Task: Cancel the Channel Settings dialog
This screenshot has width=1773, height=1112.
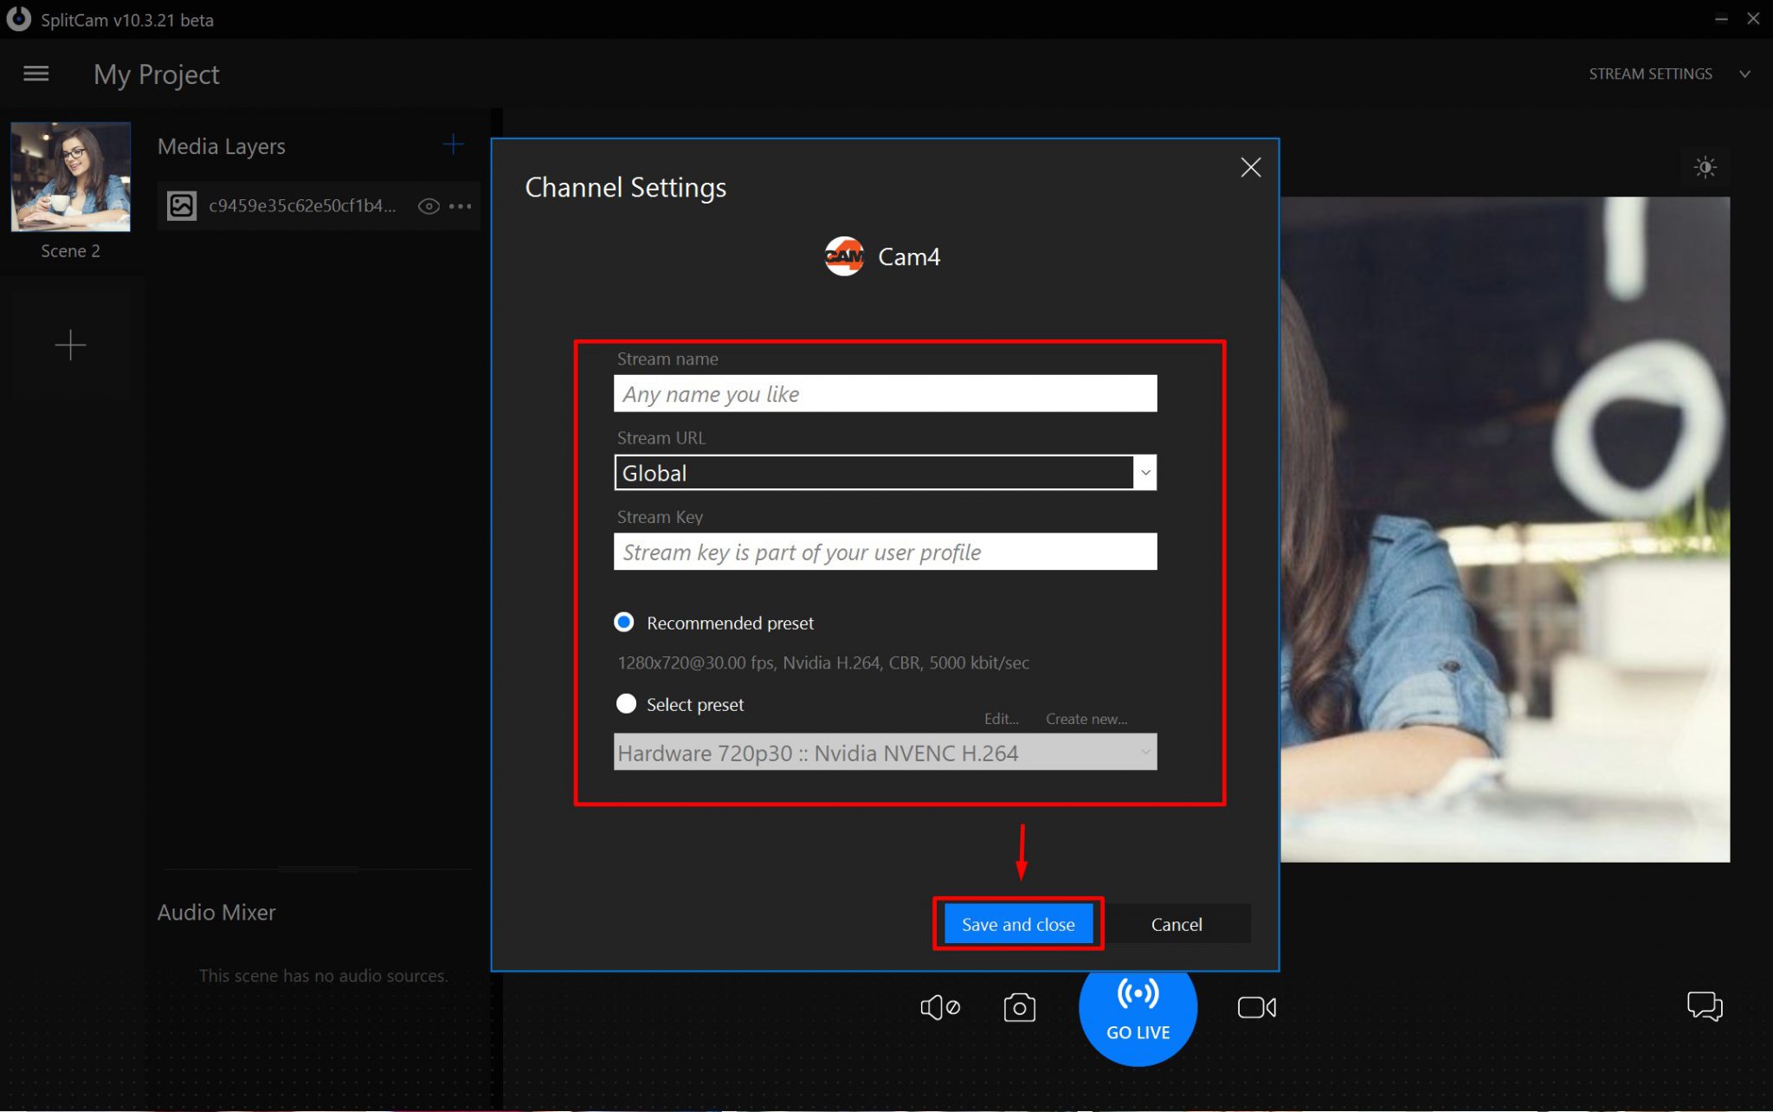Action: 1176,924
